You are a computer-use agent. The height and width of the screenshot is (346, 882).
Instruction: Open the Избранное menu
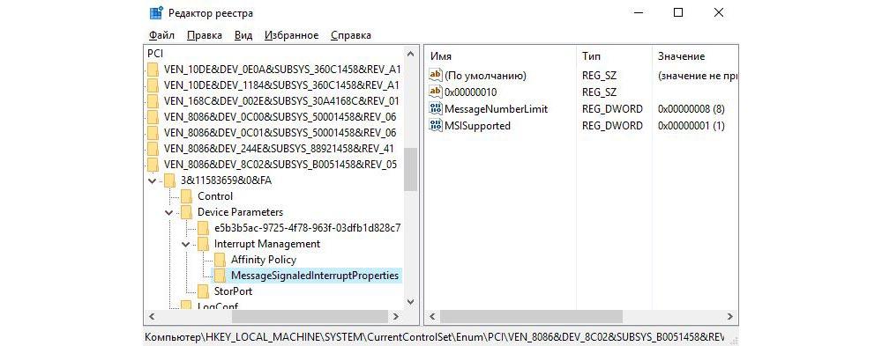[x=291, y=35]
